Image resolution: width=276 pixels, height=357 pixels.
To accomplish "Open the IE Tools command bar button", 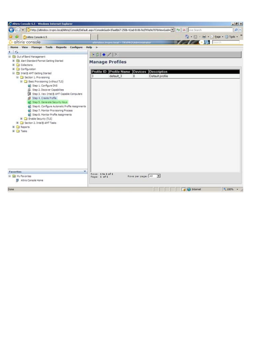I will [231, 37].
